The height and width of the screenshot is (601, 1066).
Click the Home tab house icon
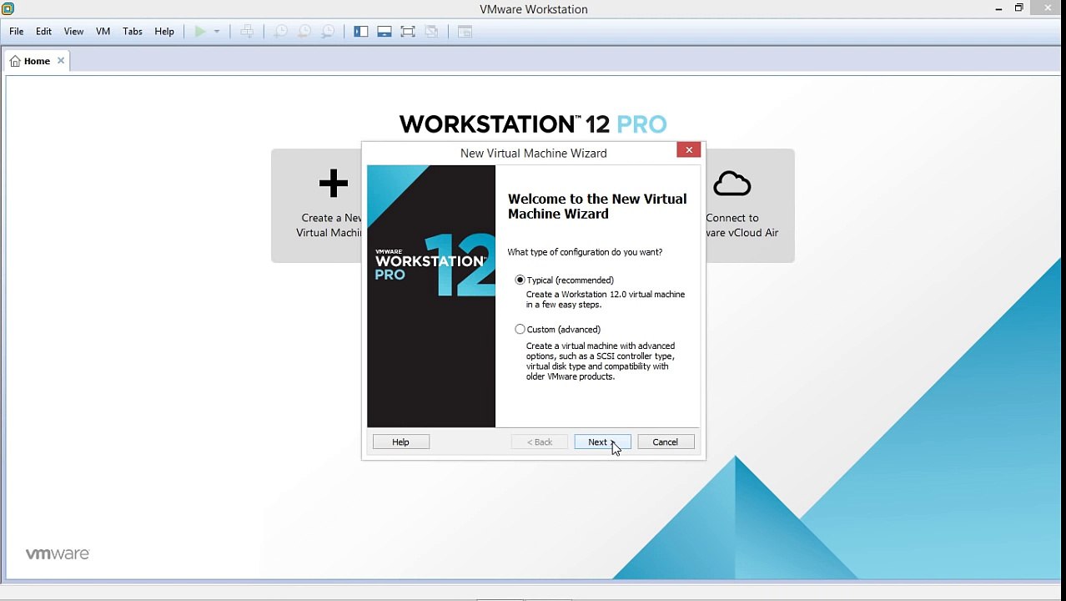coord(15,61)
